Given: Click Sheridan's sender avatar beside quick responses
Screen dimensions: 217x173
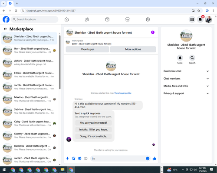Looking at the screenshot, I should coord(69,139).
